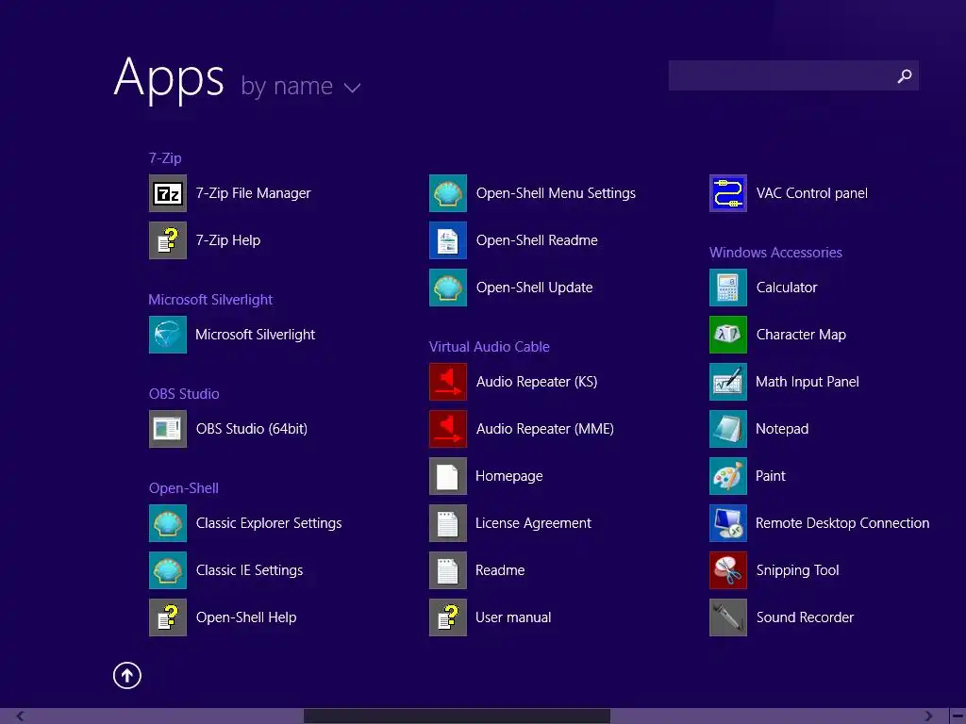966x724 pixels.
Task: Open the Open-Shell Help icon
Action: [168, 617]
